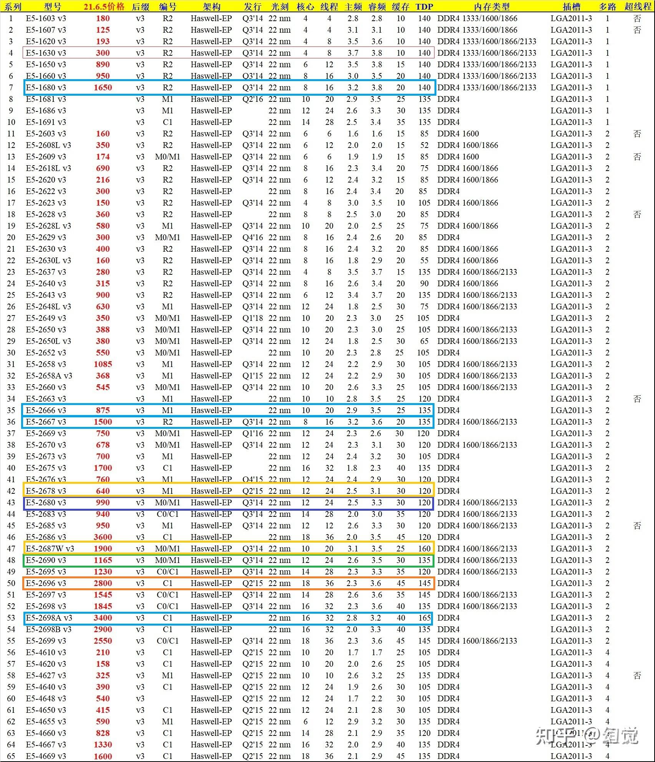Select the TDP value "55"
Screen dimensions: 655x762
click(x=425, y=261)
